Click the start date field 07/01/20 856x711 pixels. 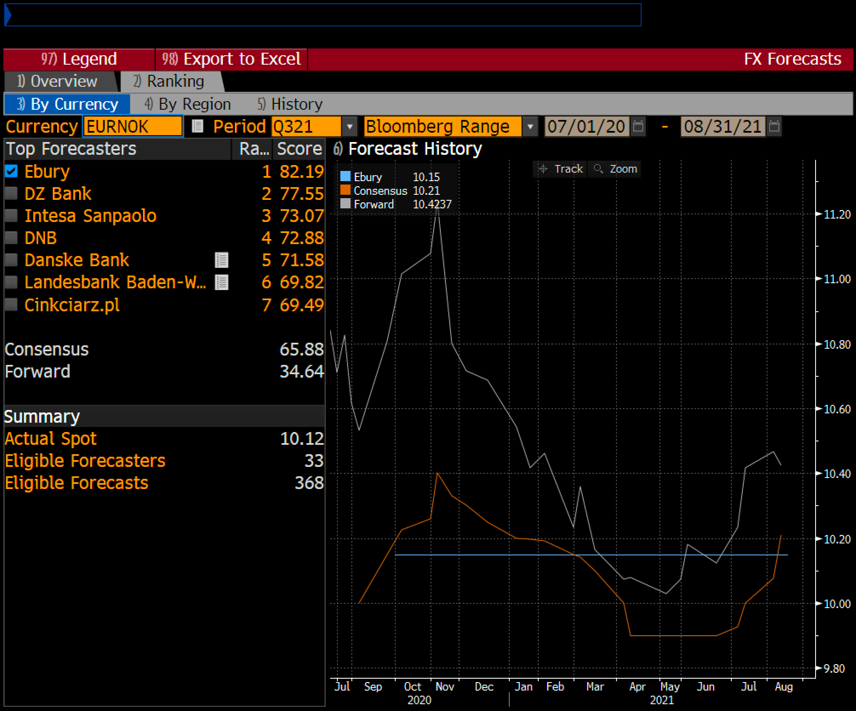point(587,126)
